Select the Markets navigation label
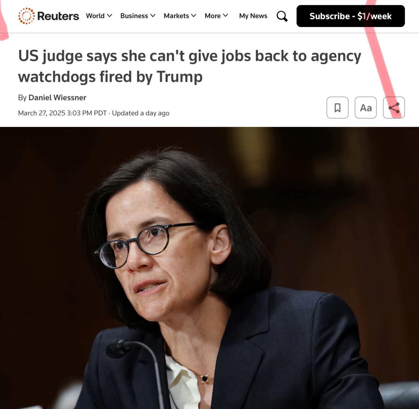The width and height of the screenshot is (419, 409). click(176, 16)
